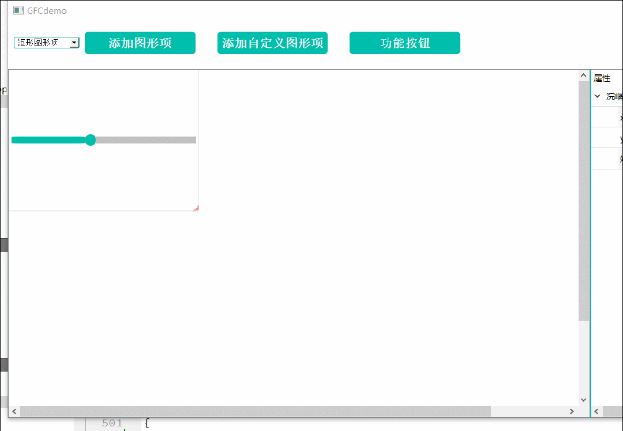Click the filled teal portion of slider track
Screen dimensions: 623x431
[48, 139]
